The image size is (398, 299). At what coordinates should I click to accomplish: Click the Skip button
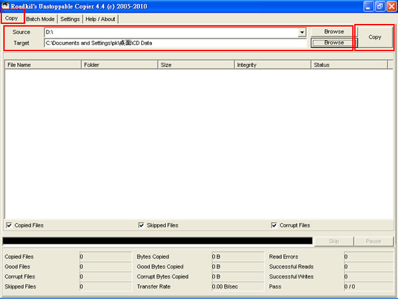pos(334,241)
